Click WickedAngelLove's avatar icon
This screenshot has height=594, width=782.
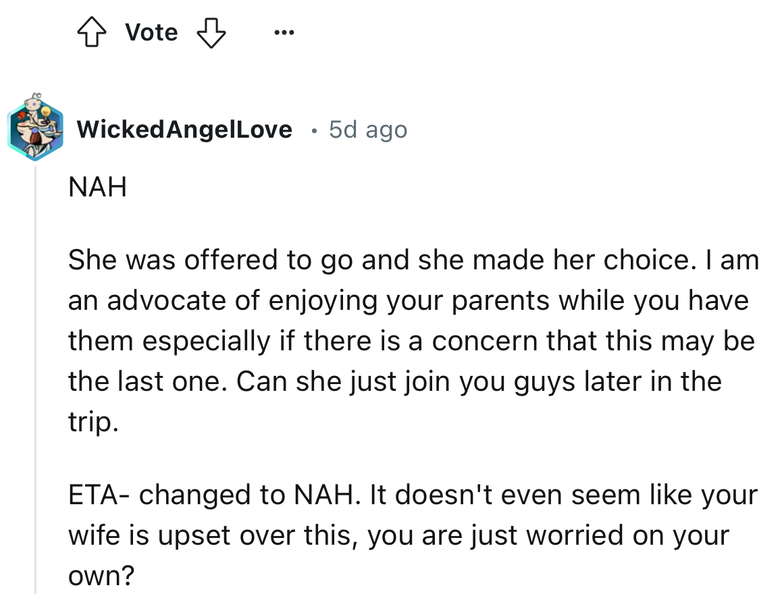[x=34, y=129]
